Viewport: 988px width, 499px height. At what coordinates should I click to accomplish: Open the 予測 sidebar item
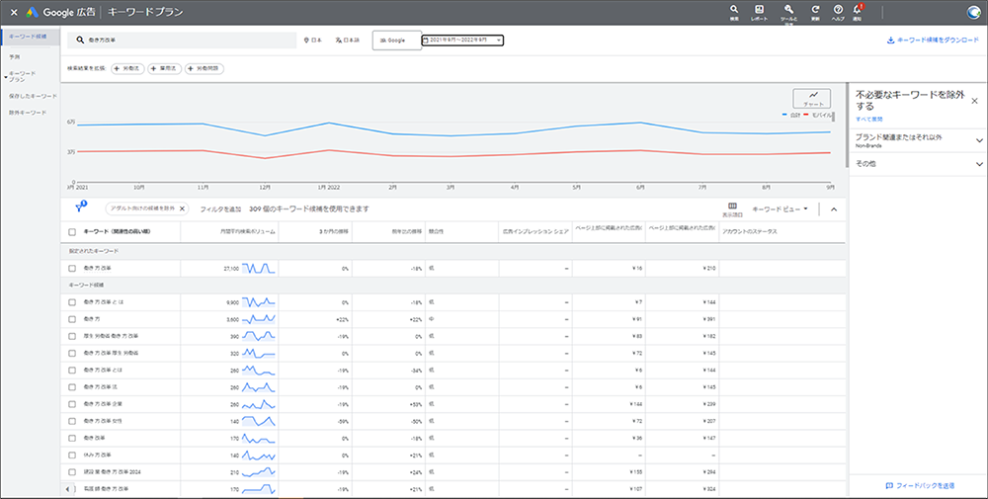[x=15, y=56]
